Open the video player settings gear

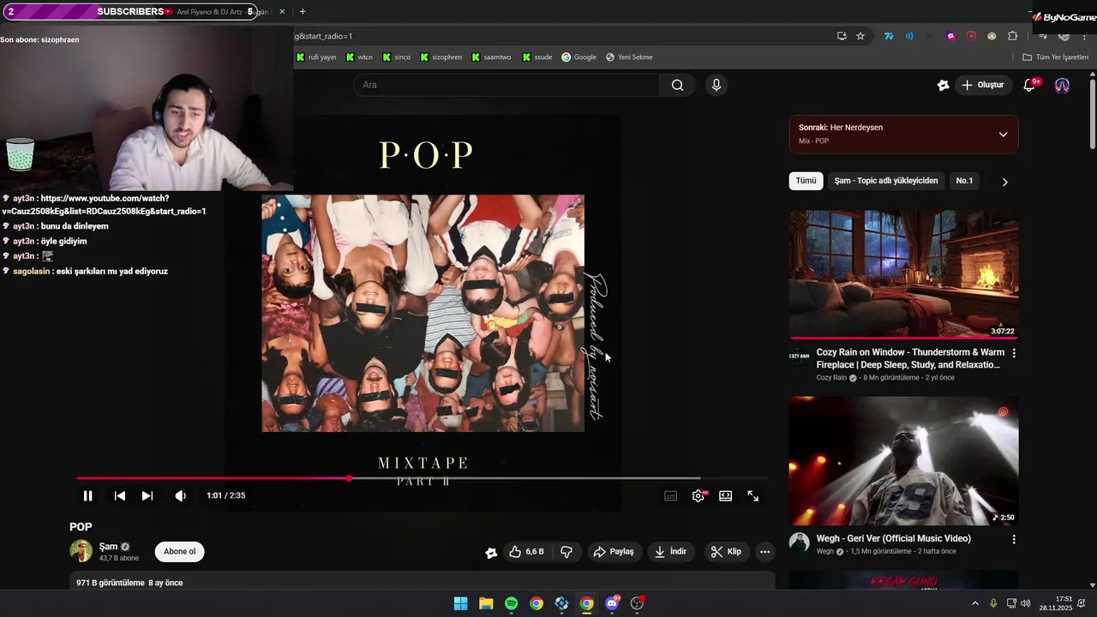tap(698, 496)
